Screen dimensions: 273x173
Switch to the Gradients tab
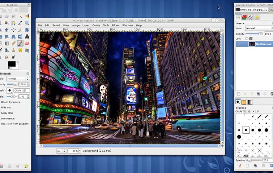(250, 102)
